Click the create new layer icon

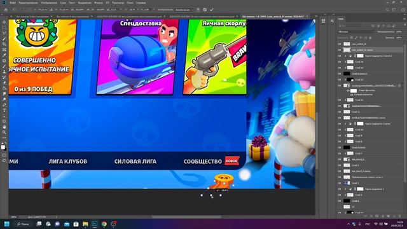[394, 216]
